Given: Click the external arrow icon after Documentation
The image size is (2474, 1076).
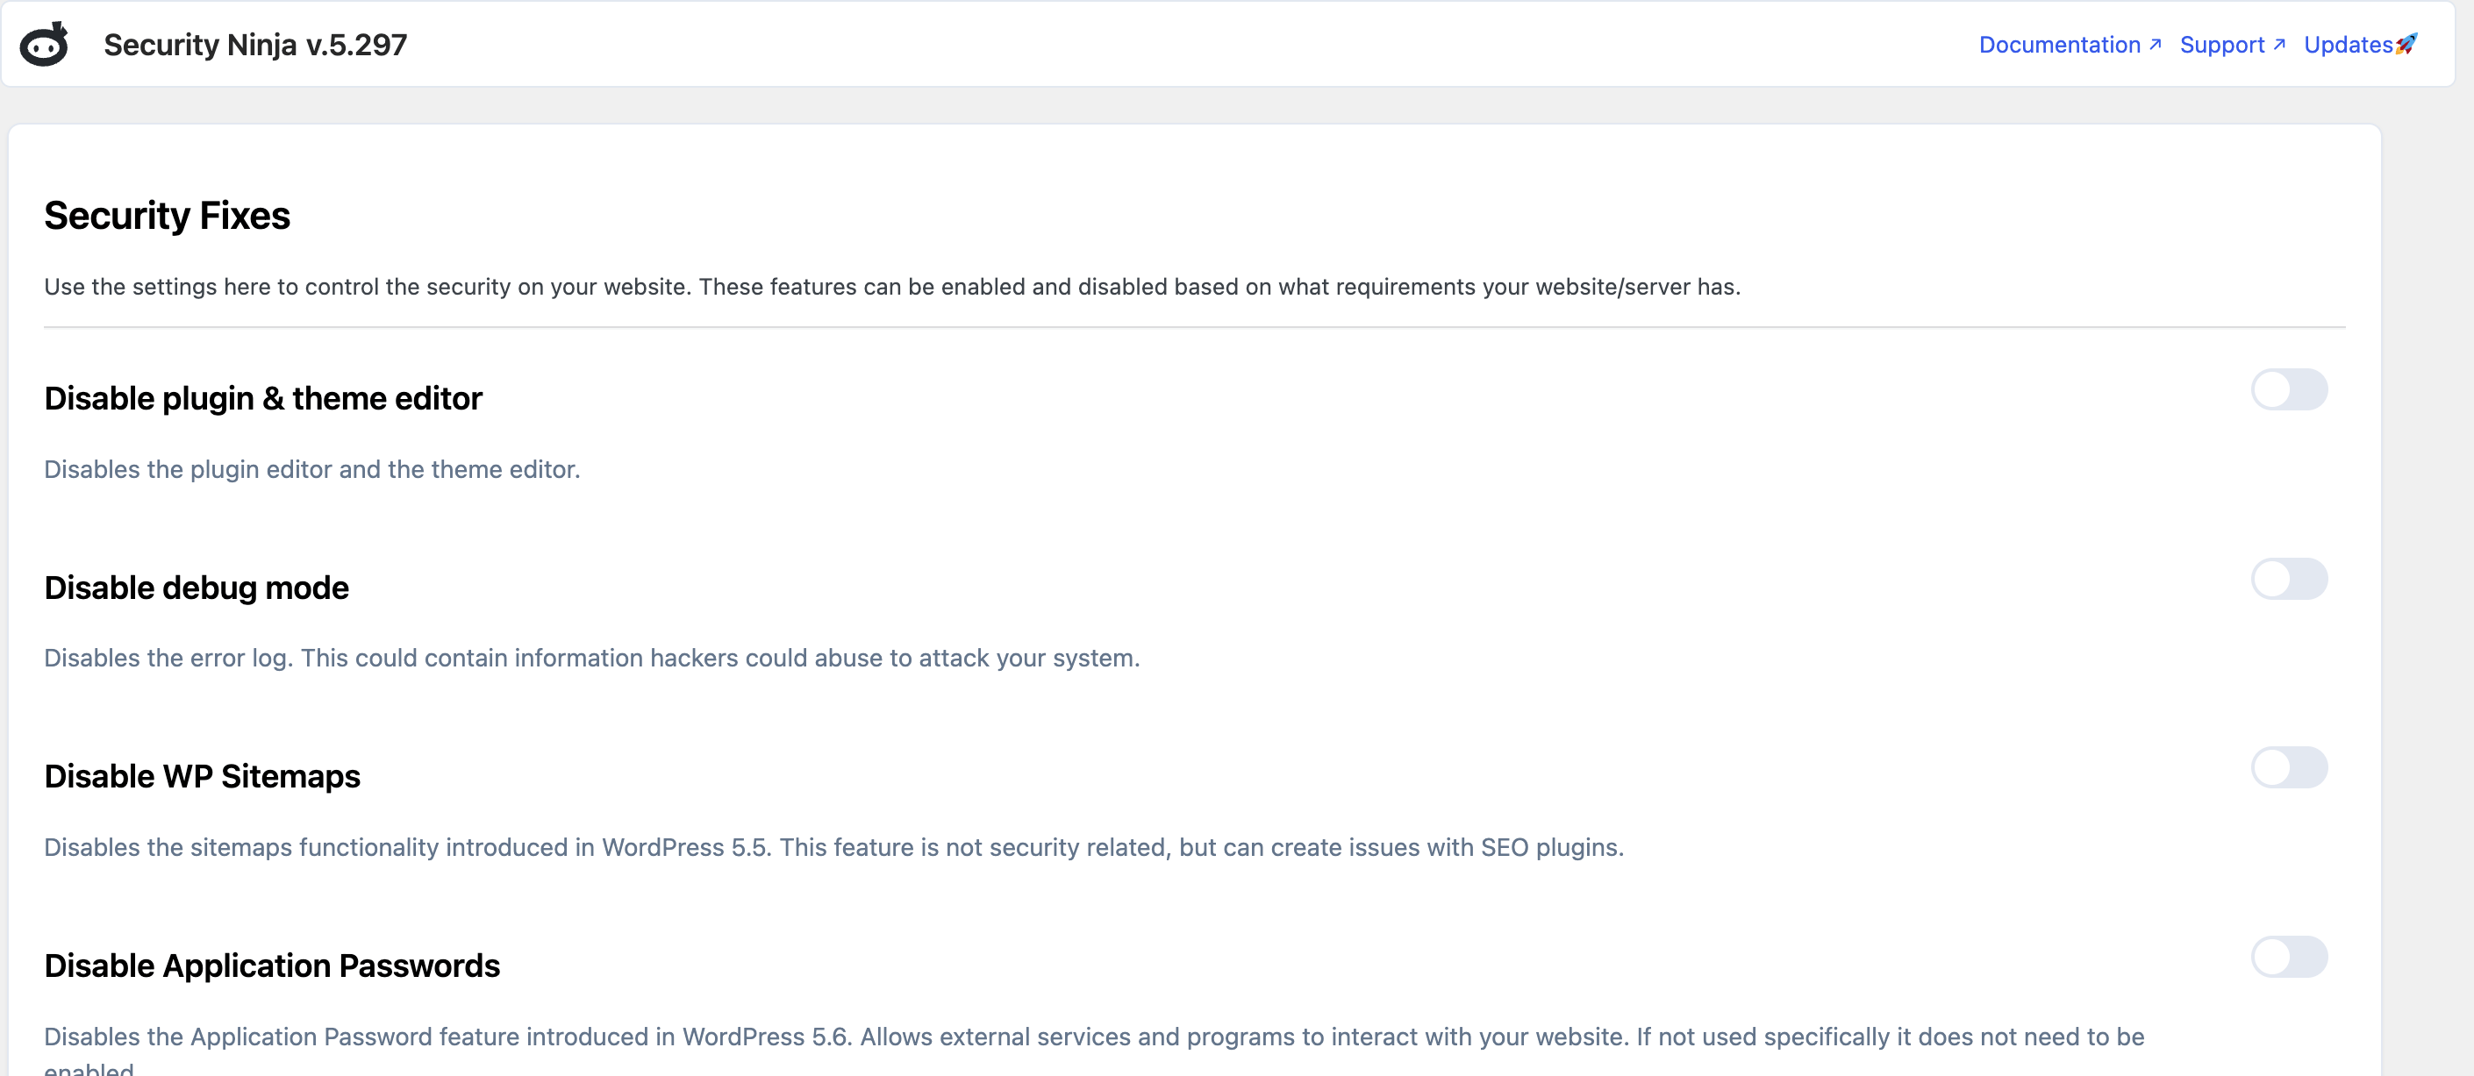Looking at the screenshot, I should tap(2156, 44).
